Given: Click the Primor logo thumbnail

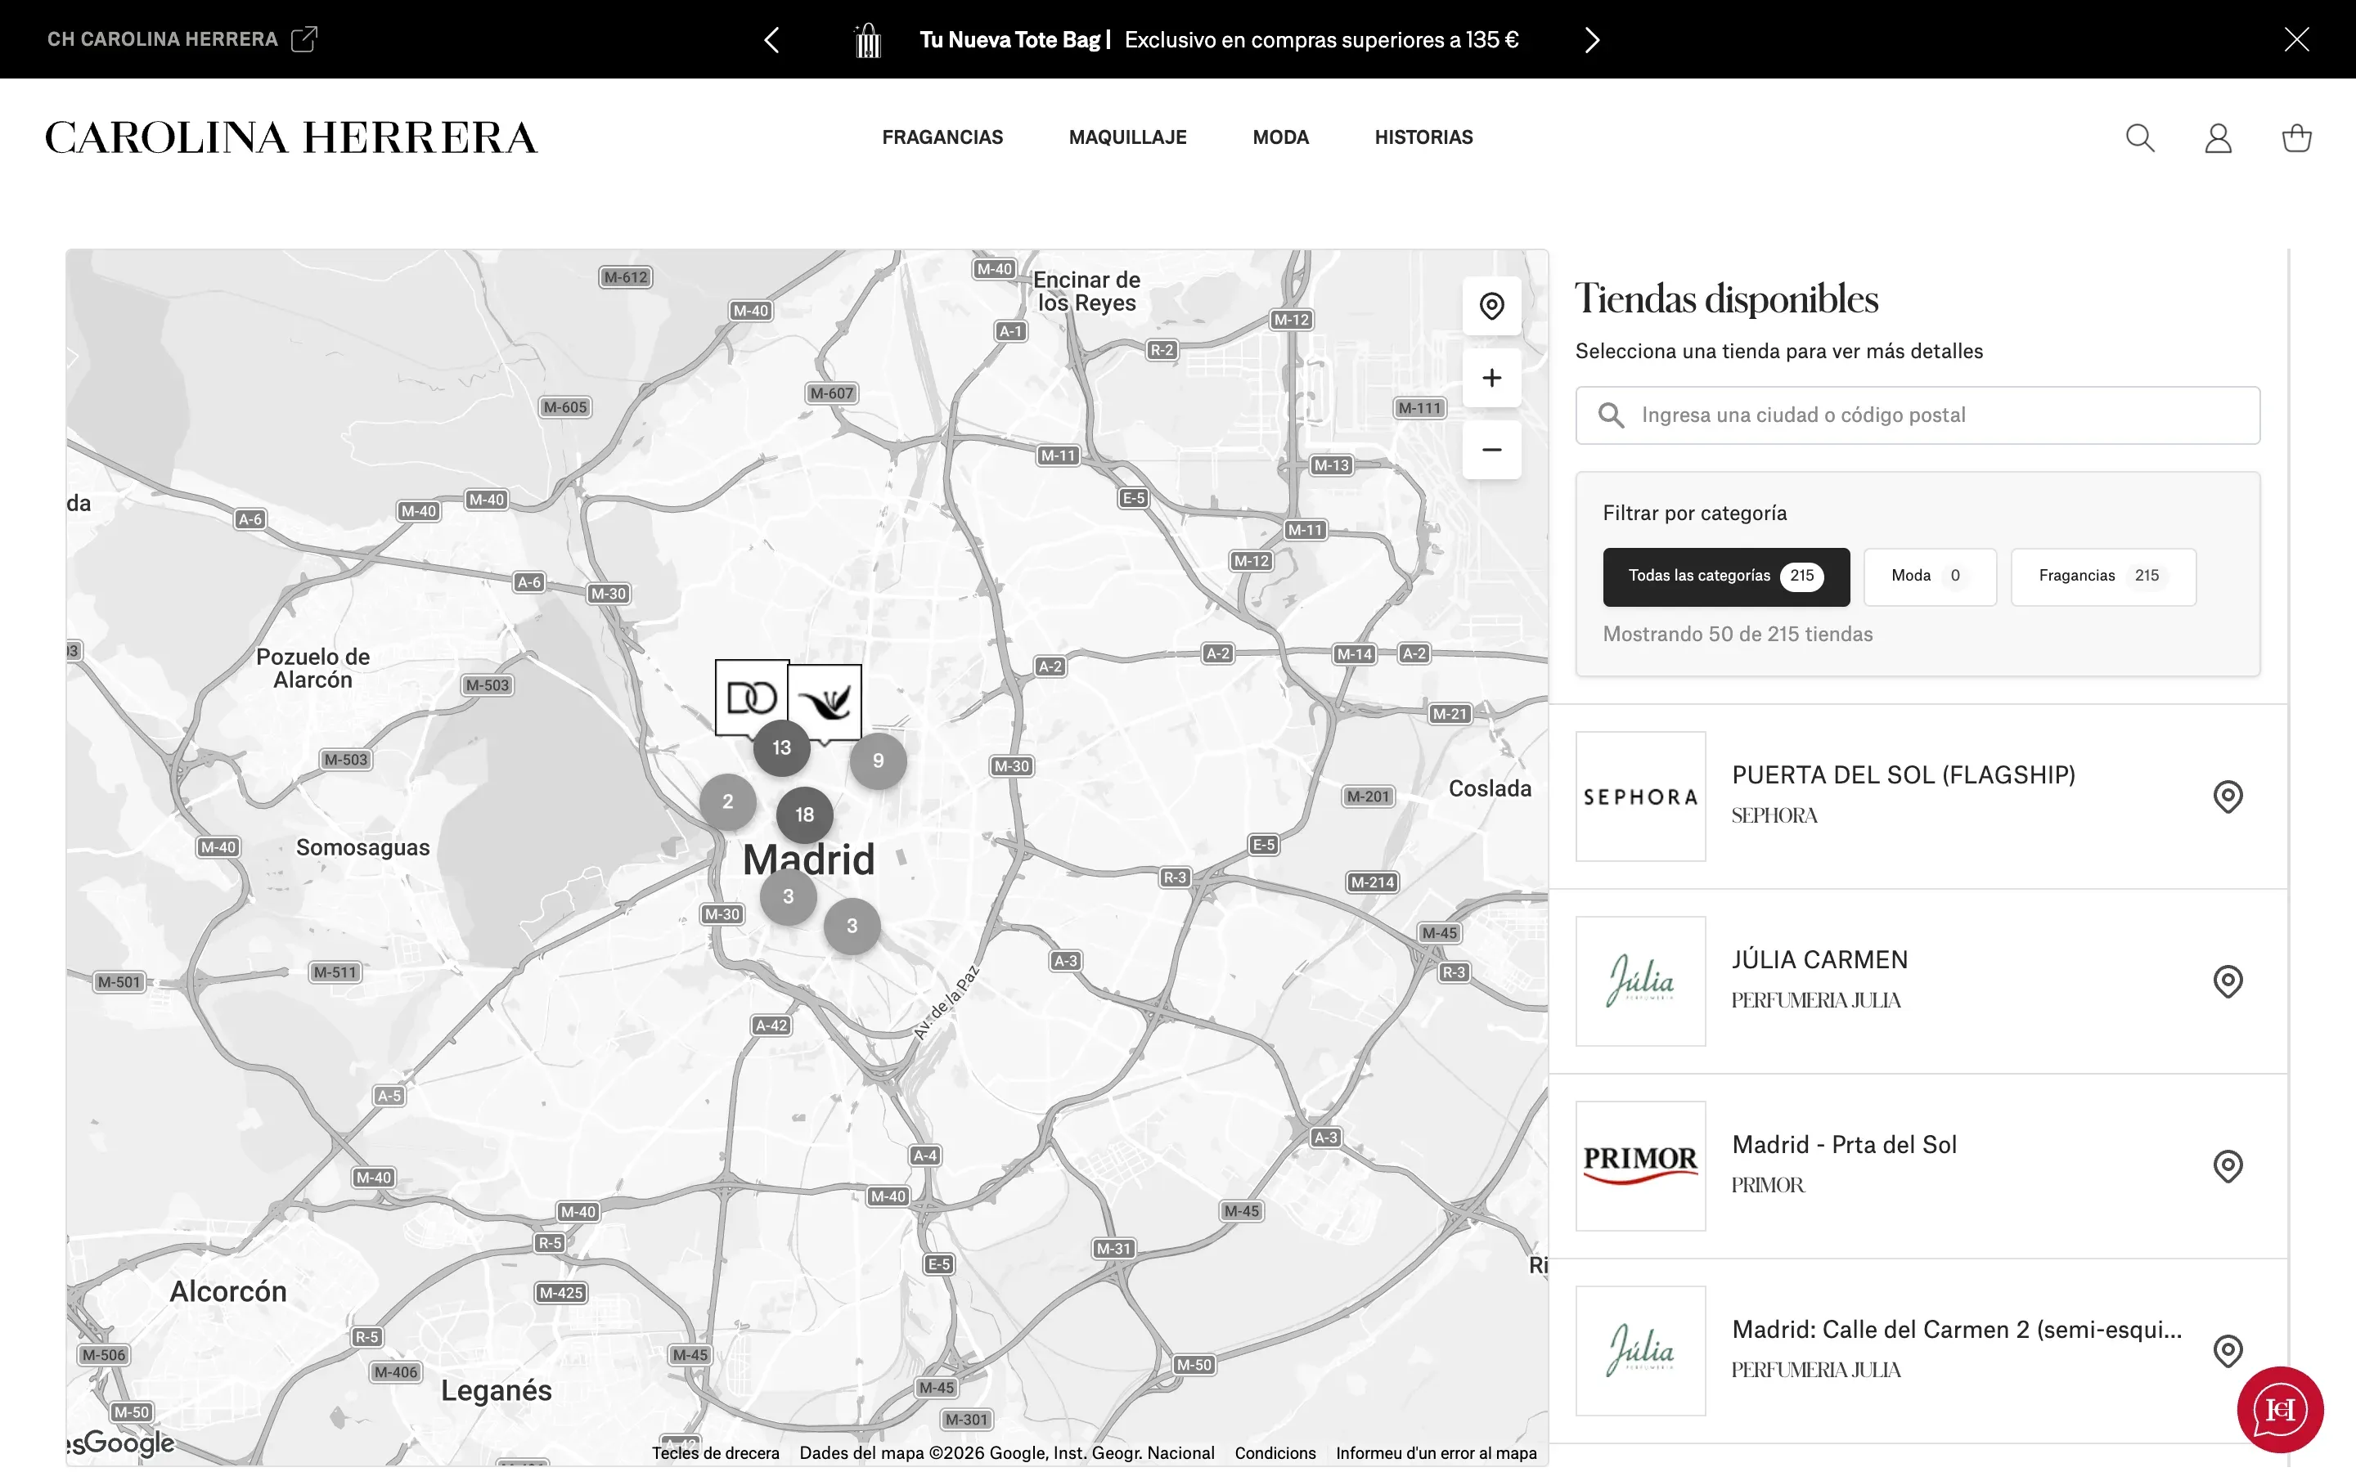Looking at the screenshot, I should 1640,1166.
